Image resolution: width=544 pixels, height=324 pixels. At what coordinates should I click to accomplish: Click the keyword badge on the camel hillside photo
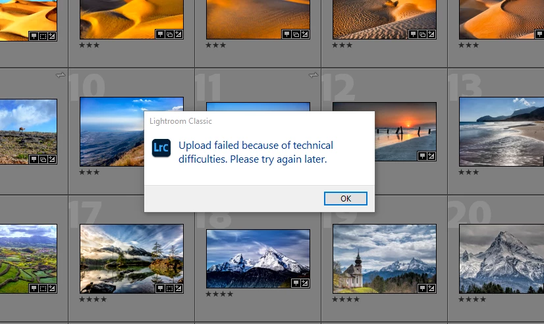34,159
